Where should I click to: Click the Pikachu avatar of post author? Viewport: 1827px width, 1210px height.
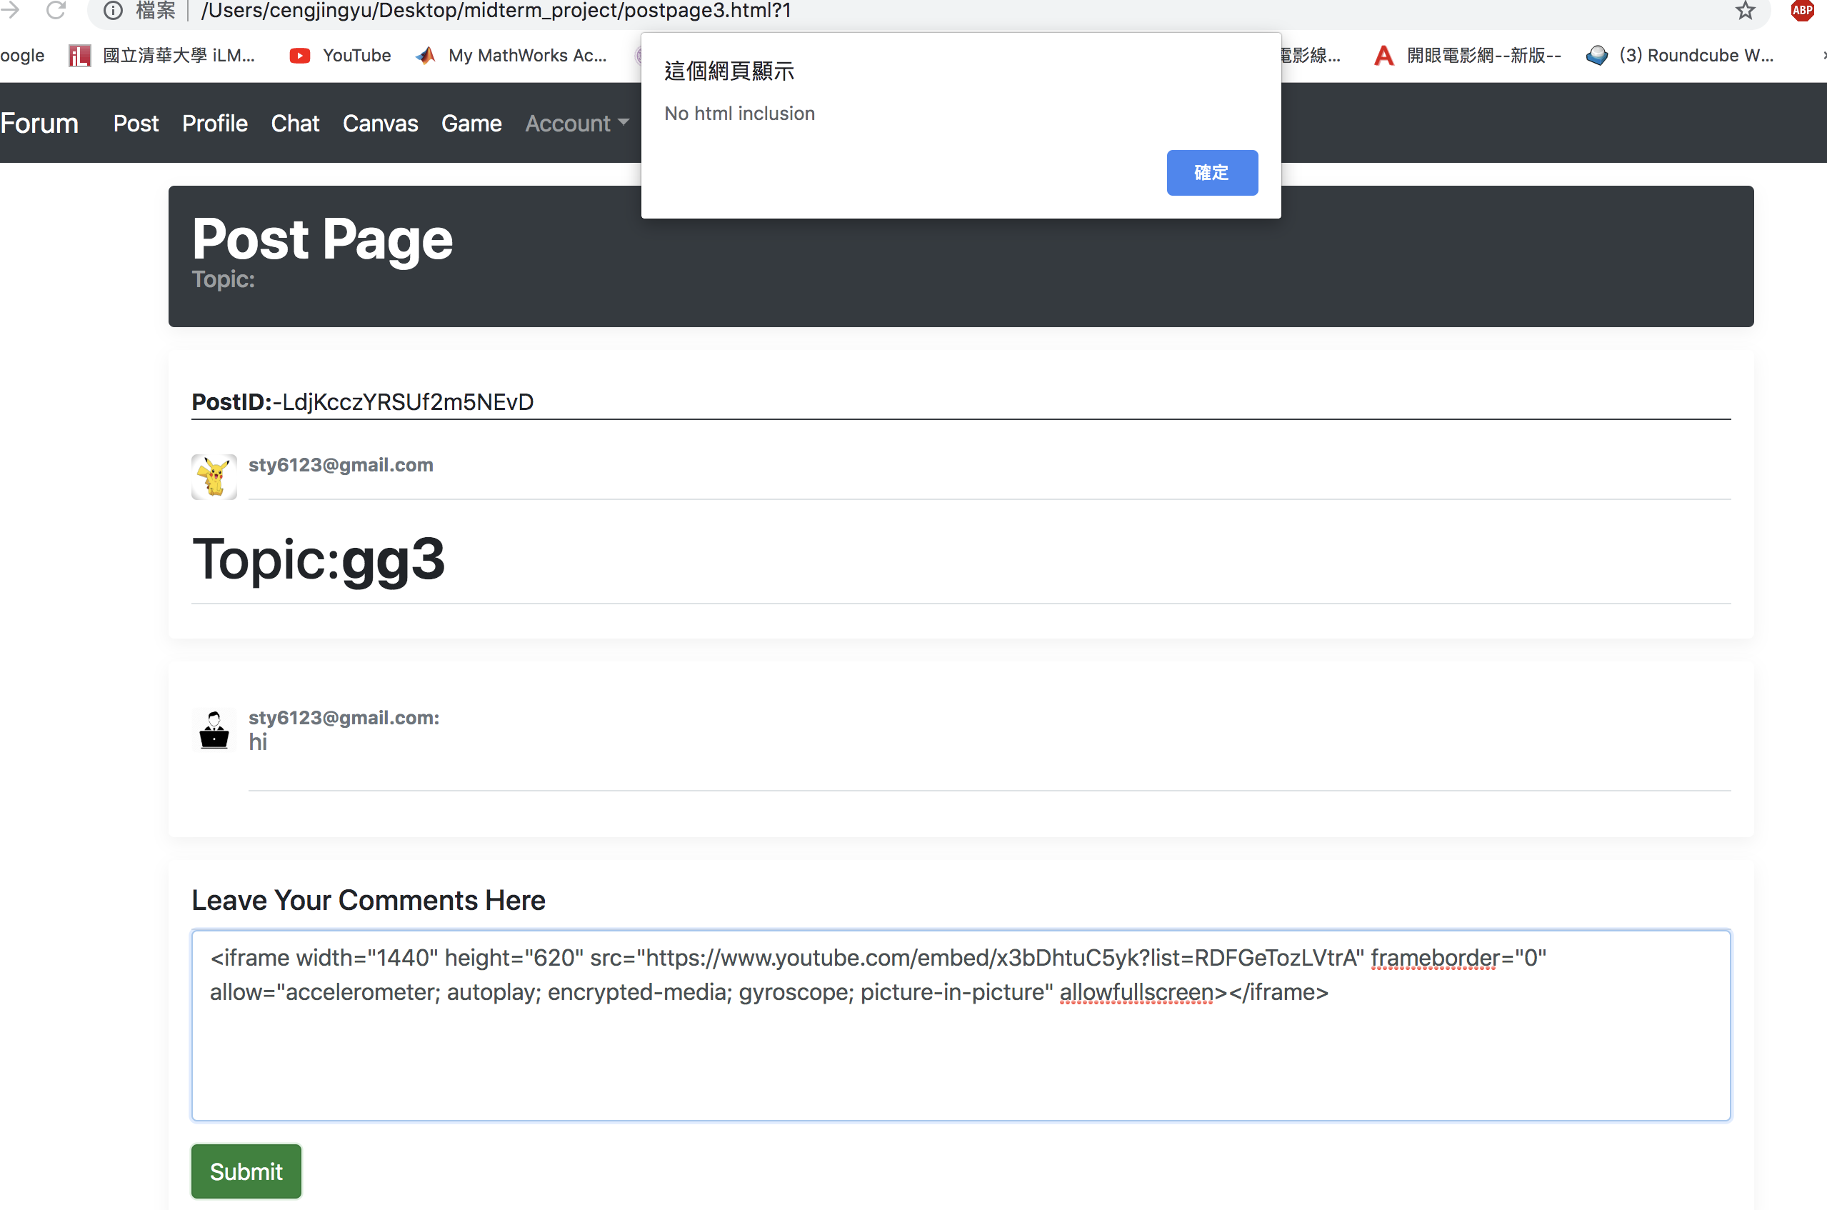coord(214,476)
